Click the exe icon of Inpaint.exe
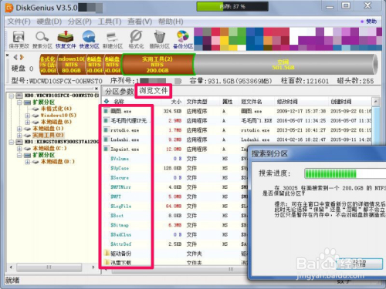Viewport: 386px width, 289px height. pos(106,149)
